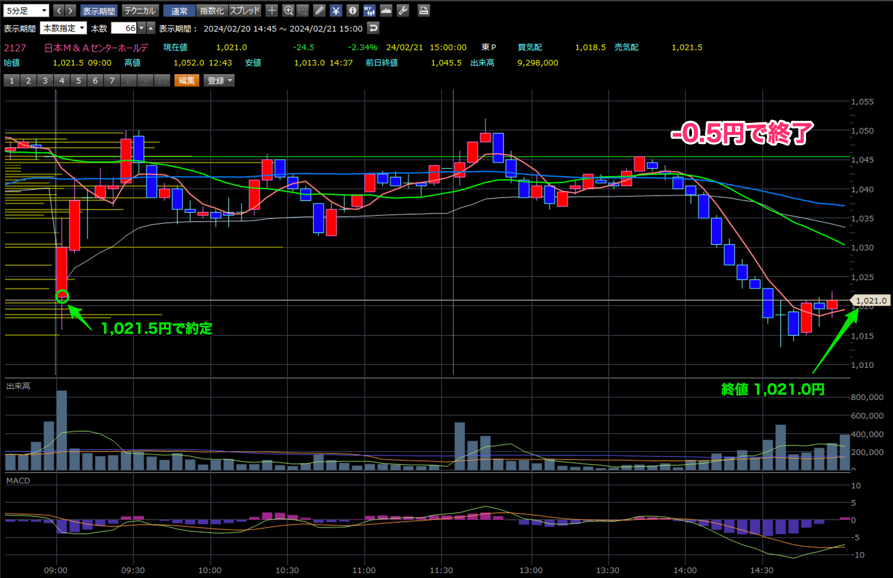Click the information (i) icon
The image size is (893, 578).
point(352,11)
